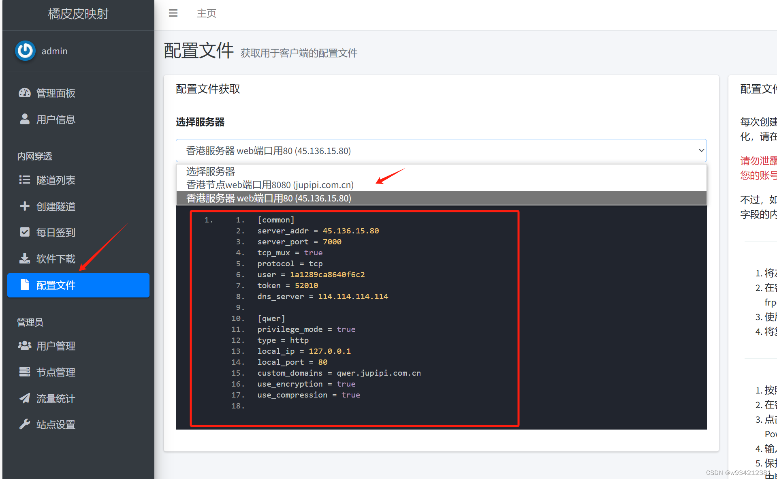Click the [common] section header line
This screenshot has height=479, width=777.
tap(276, 220)
